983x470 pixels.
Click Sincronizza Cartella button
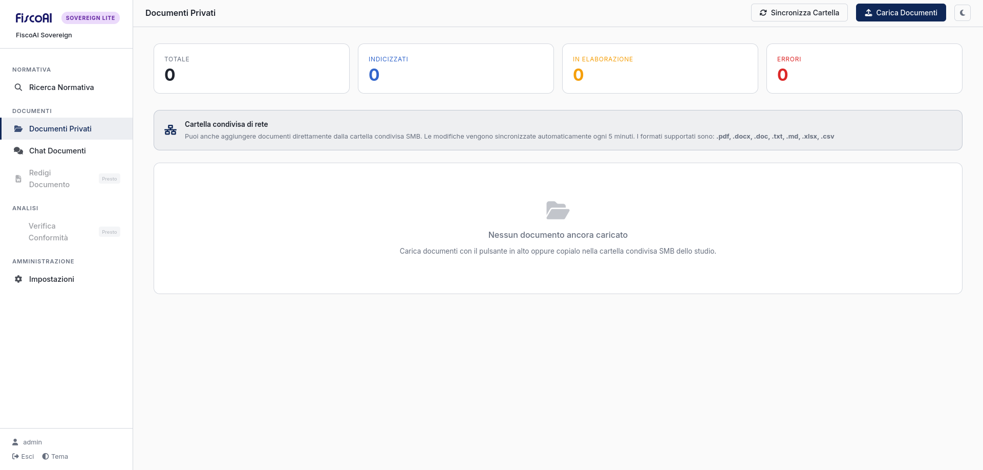[x=799, y=13]
